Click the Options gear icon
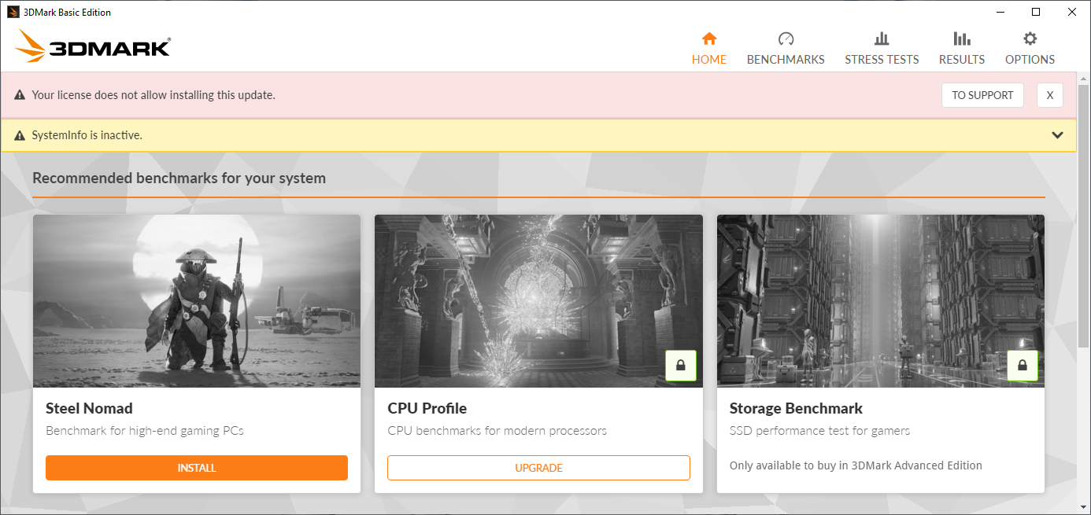This screenshot has width=1091, height=515. 1030,39
